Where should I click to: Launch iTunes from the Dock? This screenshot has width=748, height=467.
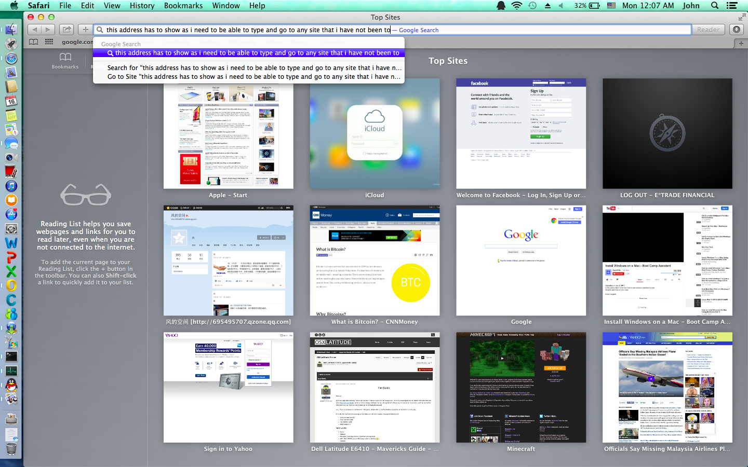[x=11, y=186]
